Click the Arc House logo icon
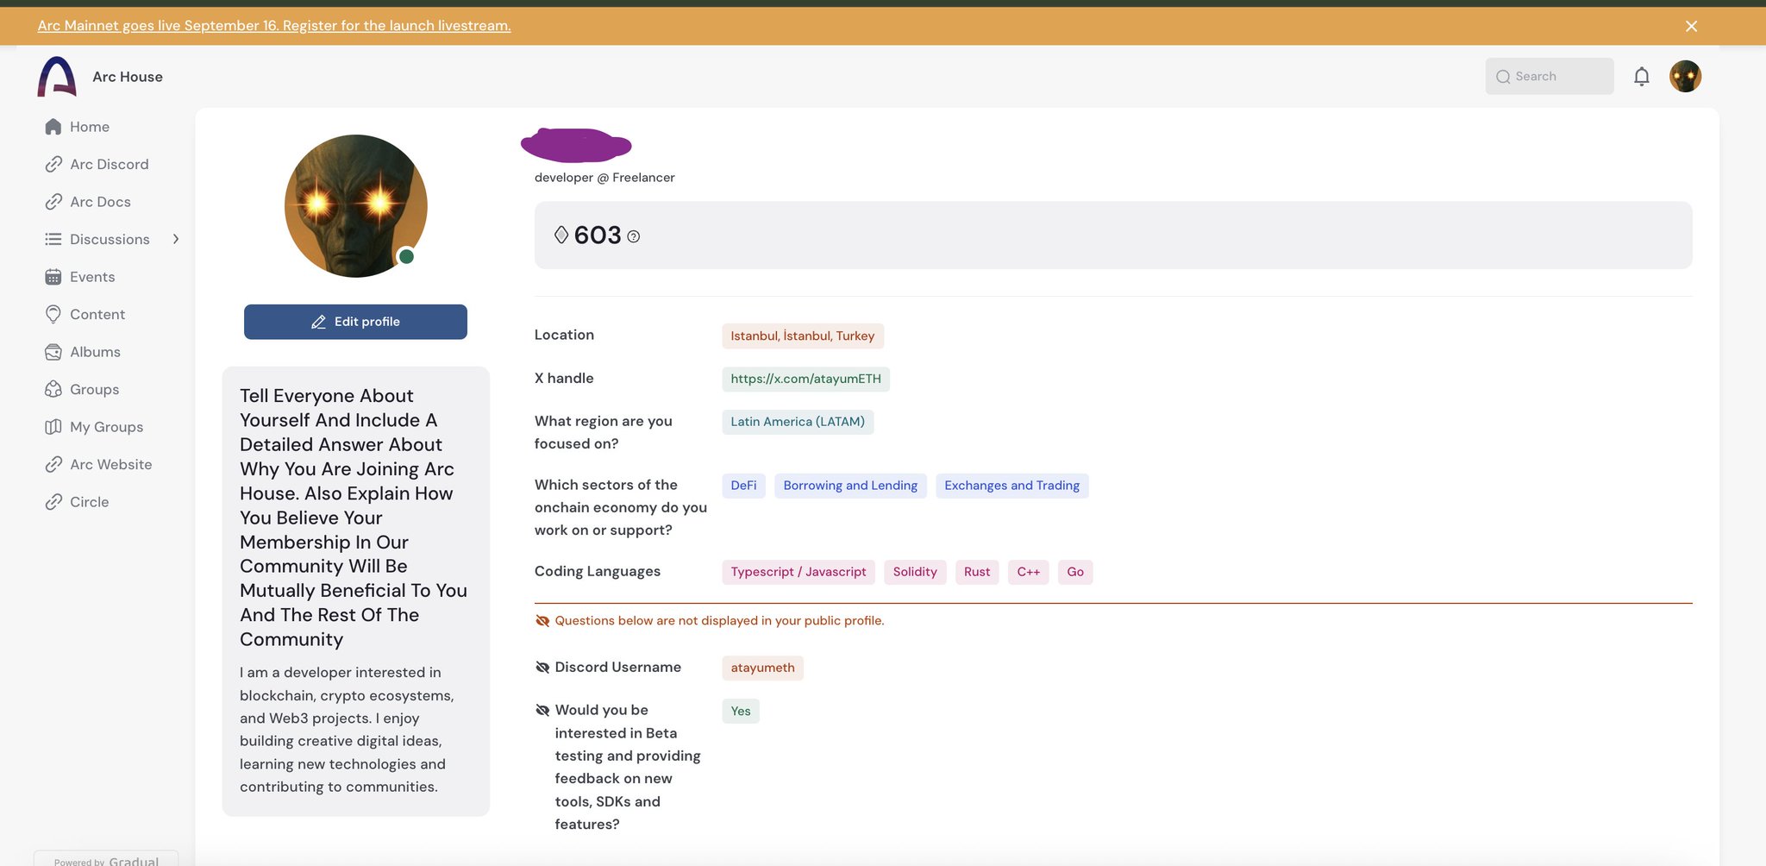Image resolution: width=1766 pixels, height=866 pixels. tap(57, 77)
